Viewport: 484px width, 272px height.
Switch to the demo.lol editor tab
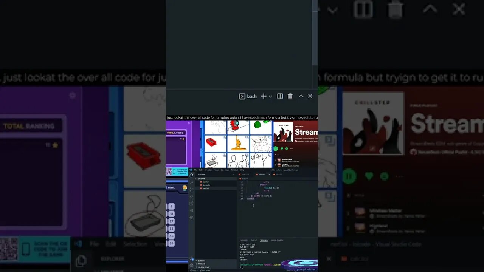pos(244,175)
